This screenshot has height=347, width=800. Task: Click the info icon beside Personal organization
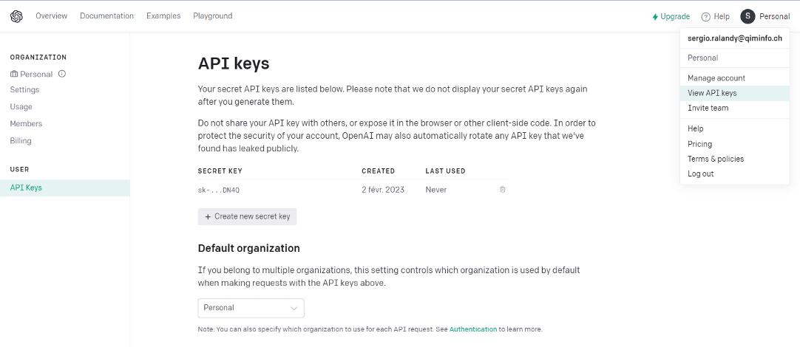(x=61, y=74)
